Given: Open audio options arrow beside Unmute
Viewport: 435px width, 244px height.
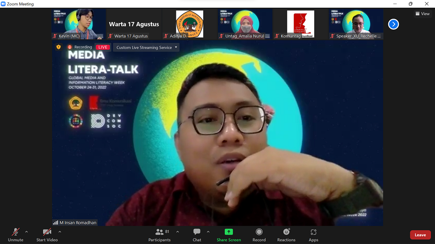Looking at the screenshot, I should point(27,232).
